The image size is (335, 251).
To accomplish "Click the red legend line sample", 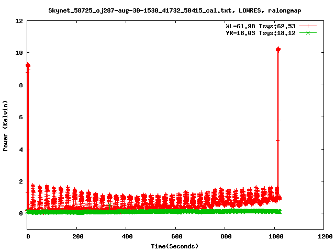I will coord(308,26).
